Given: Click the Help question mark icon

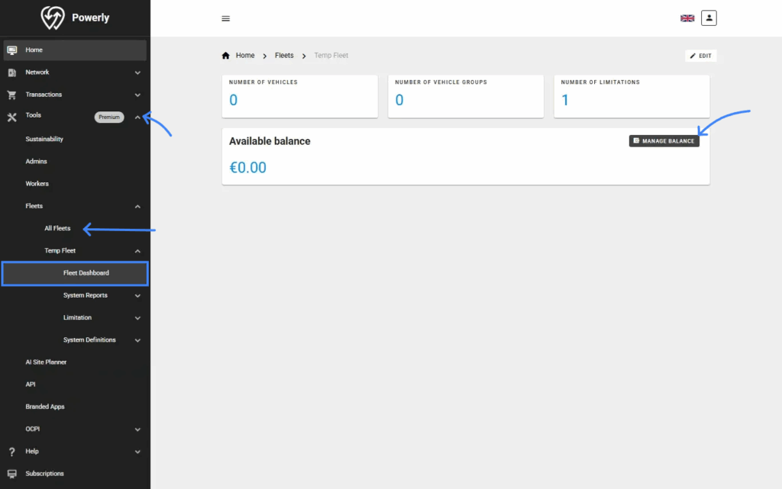Looking at the screenshot, I should tap(11, 452).
